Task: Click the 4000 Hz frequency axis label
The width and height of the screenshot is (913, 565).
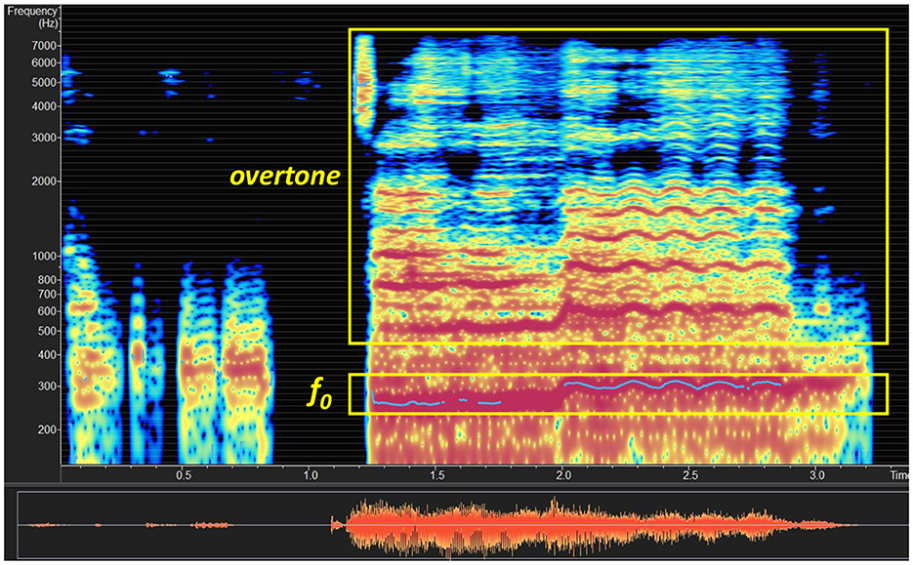Action: tap(44, 106)
